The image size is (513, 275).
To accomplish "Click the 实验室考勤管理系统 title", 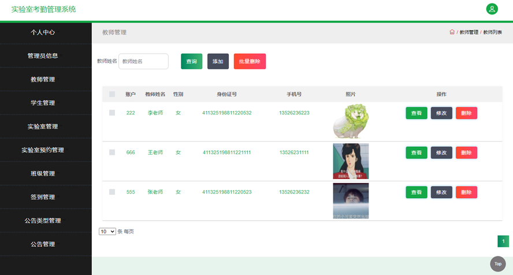I will [43, 9].
